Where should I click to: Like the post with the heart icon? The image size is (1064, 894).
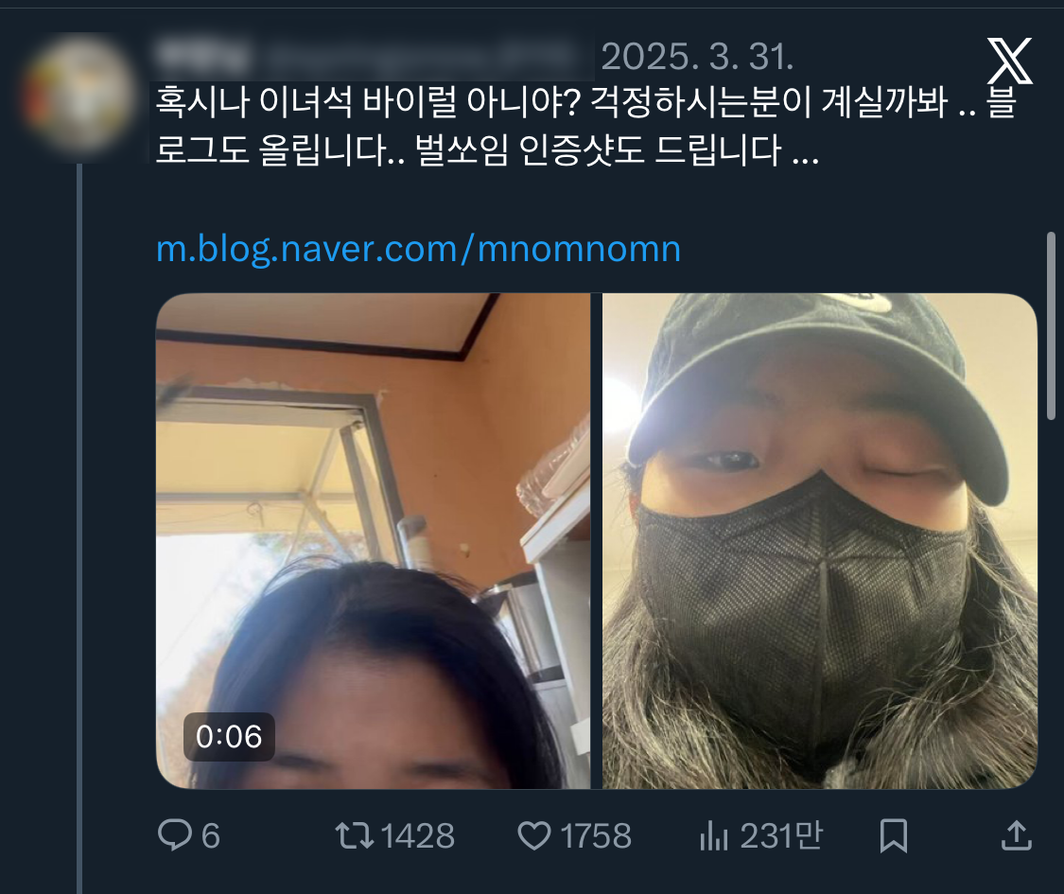pyautogui.click(x=535, y=835)
